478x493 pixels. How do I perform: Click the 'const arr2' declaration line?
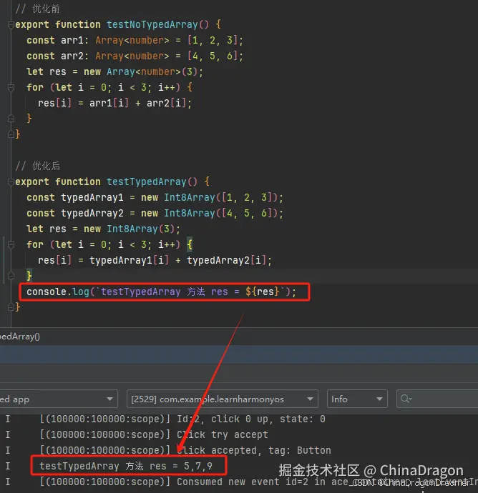(135, 56)
